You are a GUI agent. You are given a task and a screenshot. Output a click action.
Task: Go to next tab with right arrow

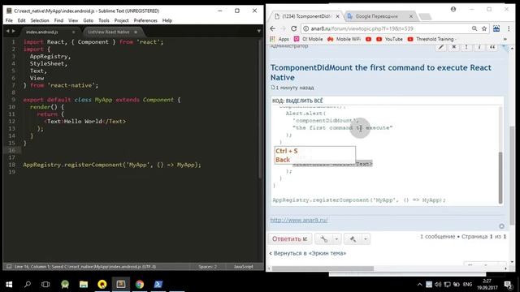(x=14, y=31)
